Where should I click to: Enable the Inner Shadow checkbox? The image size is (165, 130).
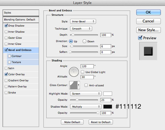pyautogui.click(x=6, y=32)
